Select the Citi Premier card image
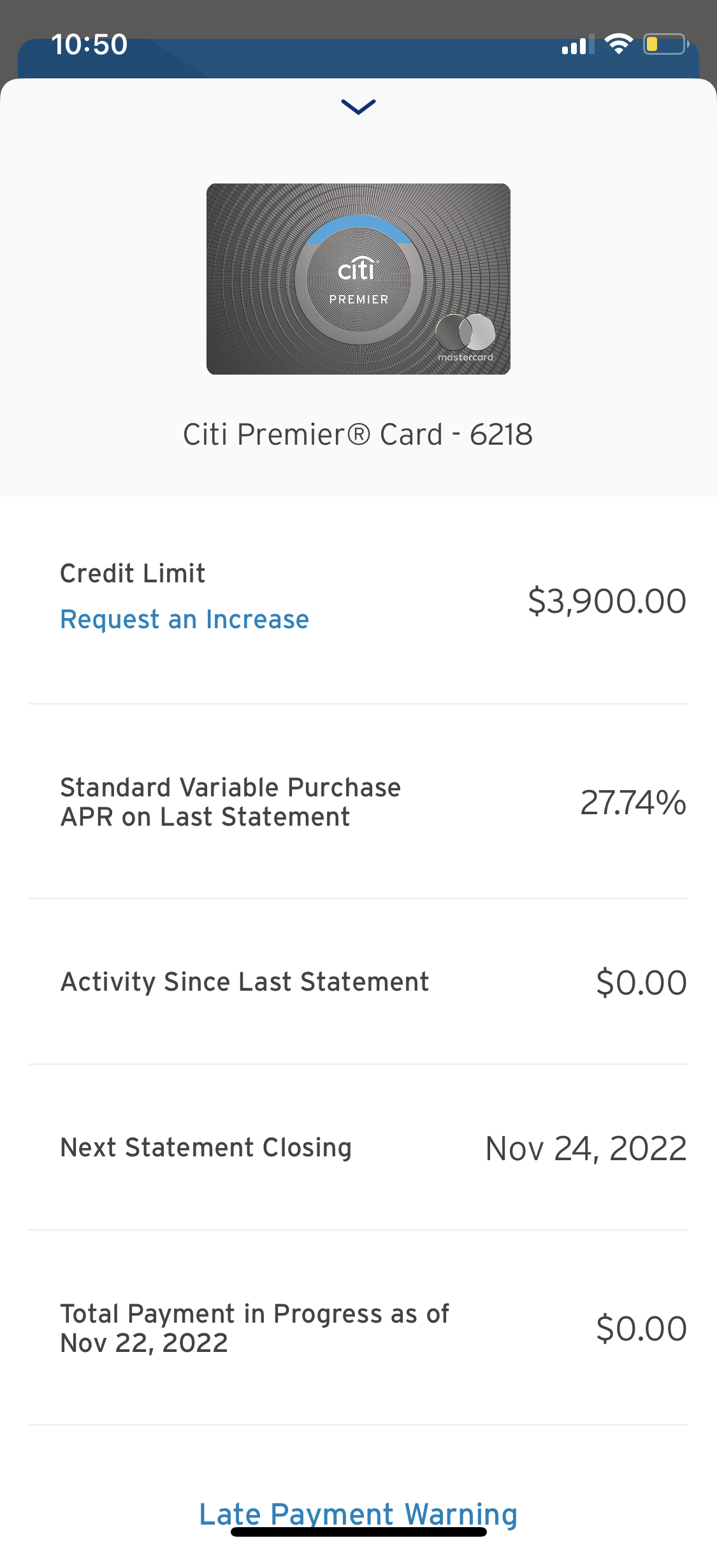 coord(358,278)
